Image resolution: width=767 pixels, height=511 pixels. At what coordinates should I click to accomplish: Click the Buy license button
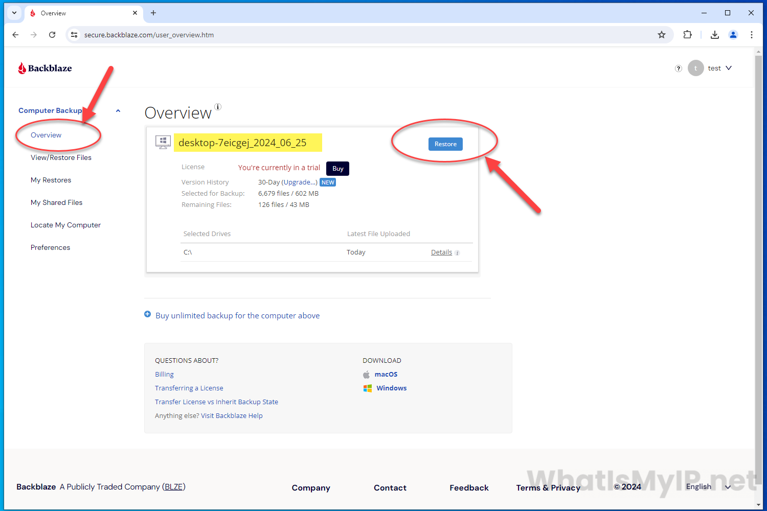click(x=337, y=169)
